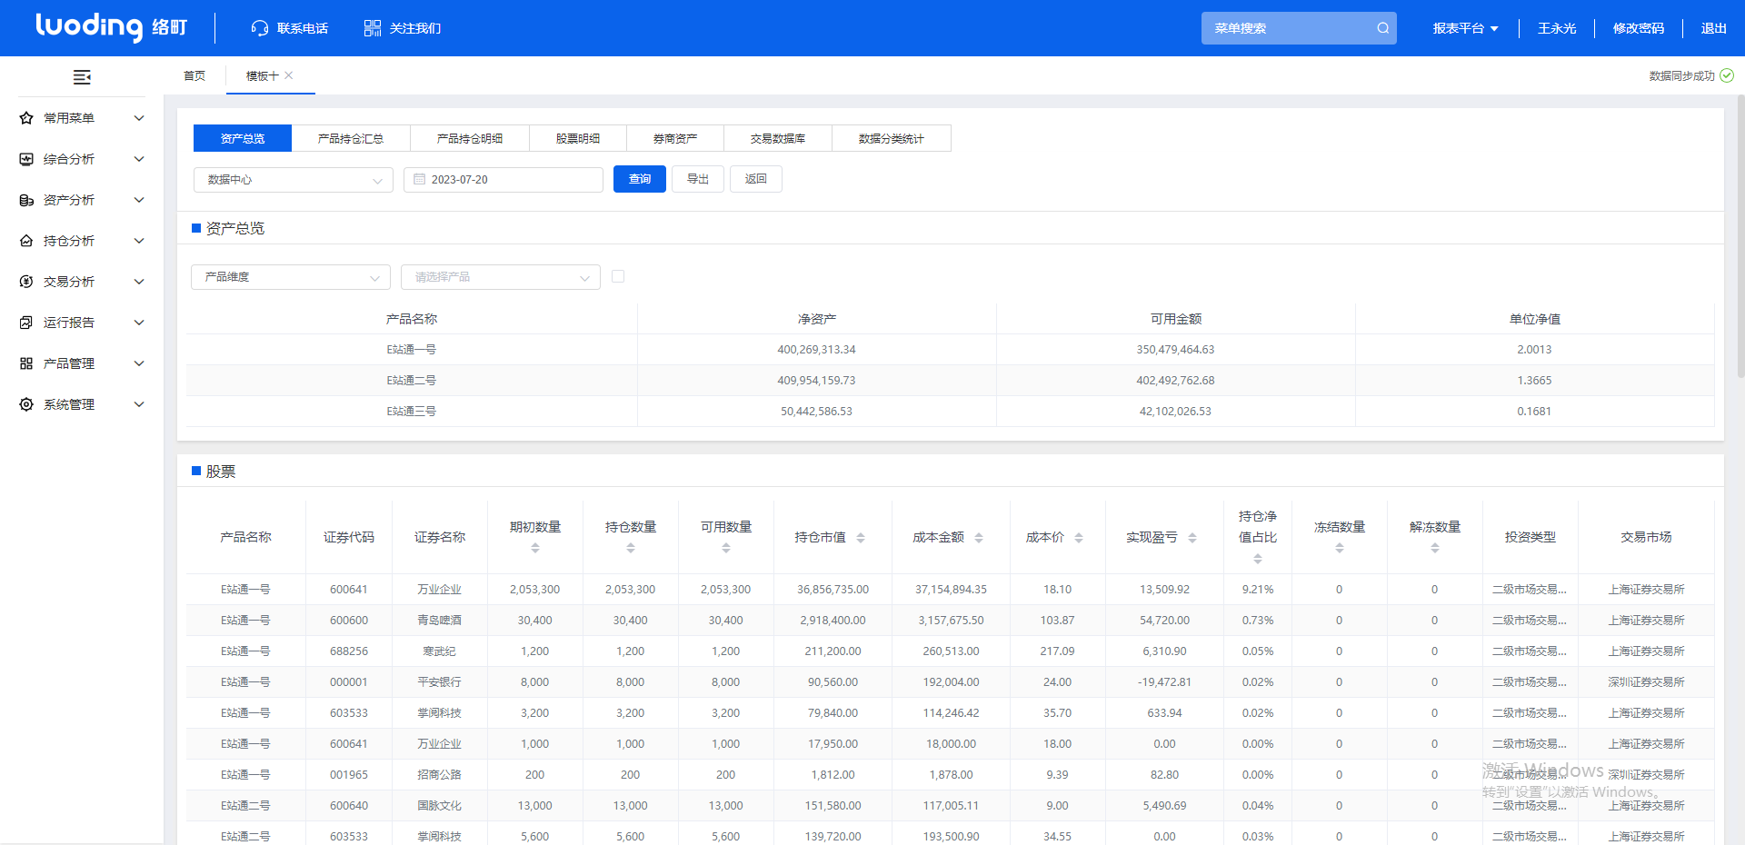Click the search magnifier icon in menu search

point(1382,28)
